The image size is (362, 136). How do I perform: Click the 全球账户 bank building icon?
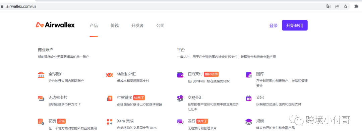tap(41, 75)
